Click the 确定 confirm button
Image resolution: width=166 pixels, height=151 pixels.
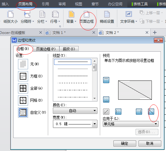(125, 143)
